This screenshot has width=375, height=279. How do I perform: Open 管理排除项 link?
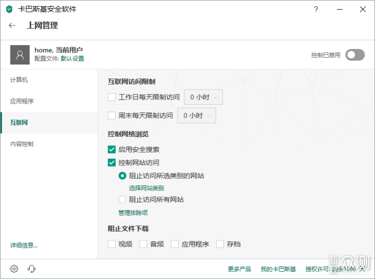click(x=133, y=213)
